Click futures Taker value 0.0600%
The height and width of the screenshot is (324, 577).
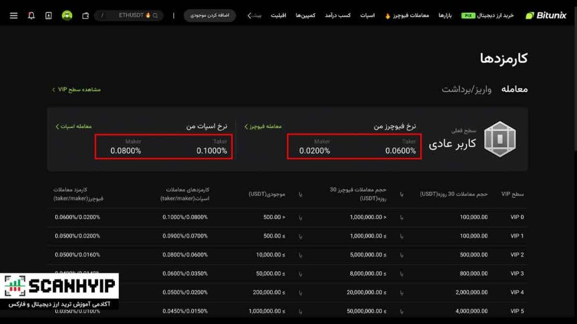[x=401, y=151]
